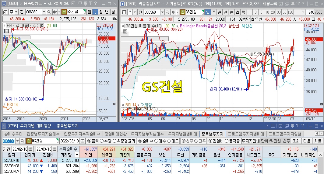Open the calendar picker next to 2022/03/10 date
This screenshot has width=324, height=174.
point(83,141)
